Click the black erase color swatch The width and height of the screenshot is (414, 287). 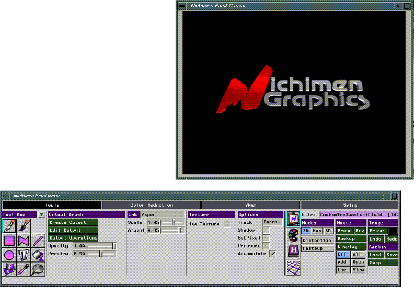[393, 231]
